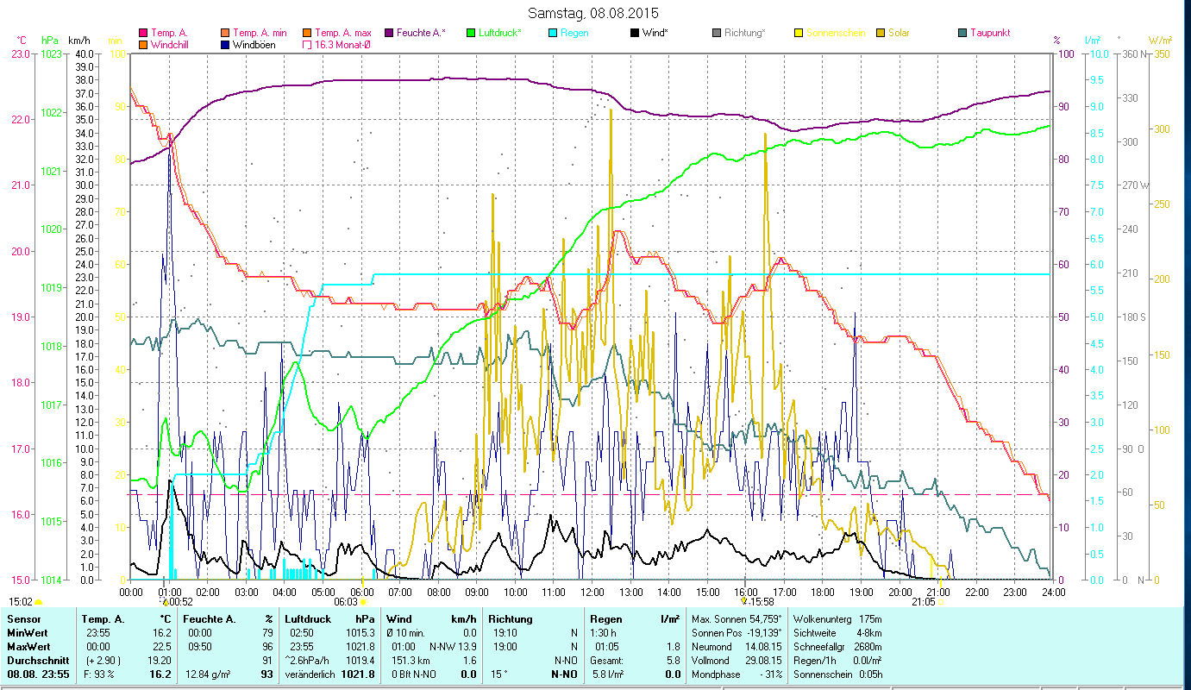Click the Windböen legend label
Screen dimensions: 1191x690
(254, 44)
